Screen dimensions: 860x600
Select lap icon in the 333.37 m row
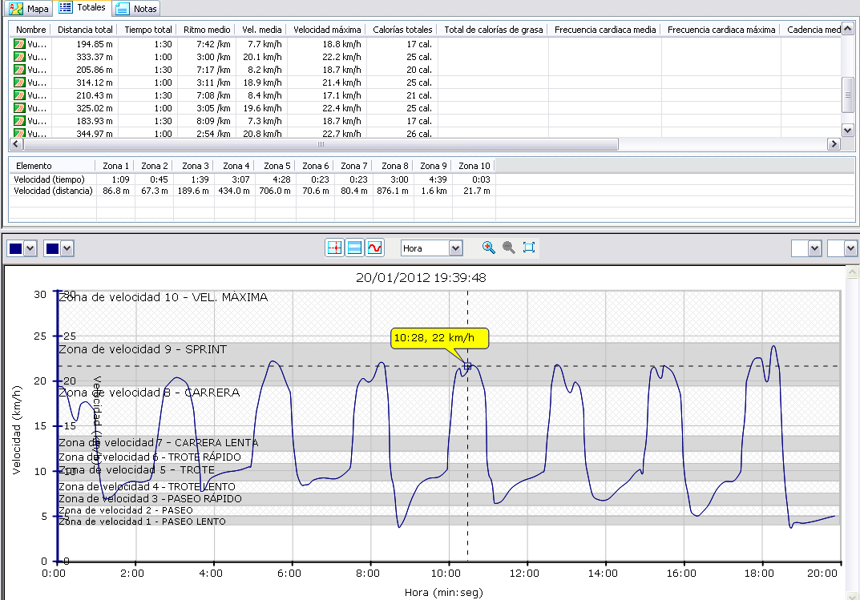[x=20, y=57]
